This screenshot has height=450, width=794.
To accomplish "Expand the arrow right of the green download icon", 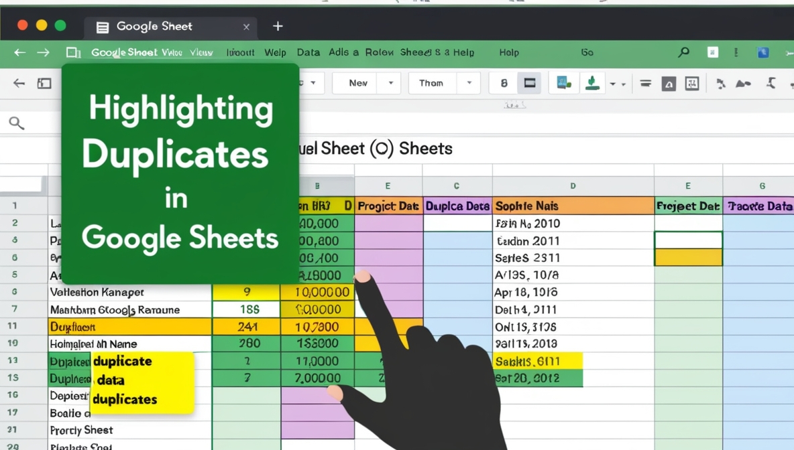I will point(612,84).
